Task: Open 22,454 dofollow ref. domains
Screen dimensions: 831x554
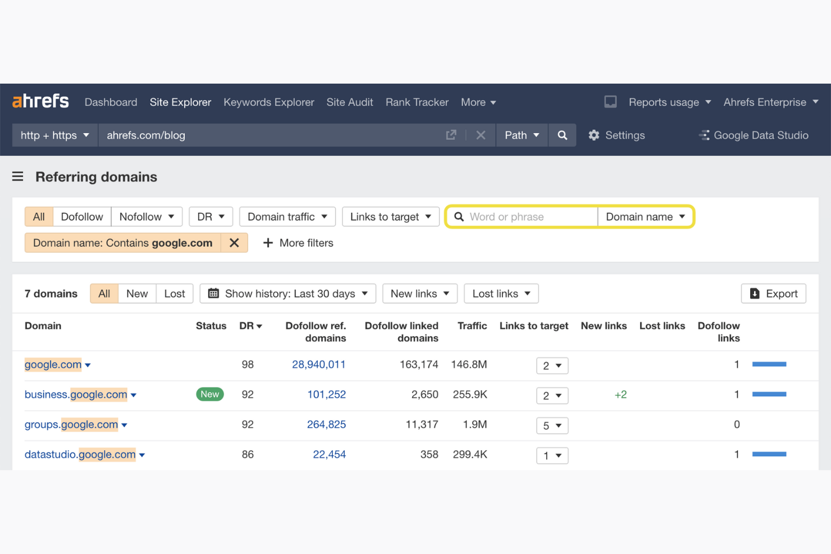Action: click(329, 455)
